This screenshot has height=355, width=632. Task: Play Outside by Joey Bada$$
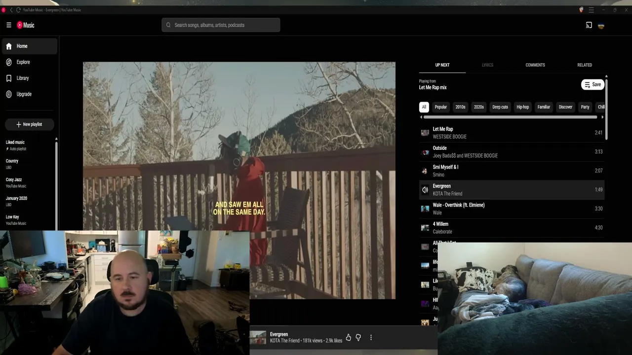click(512, 152)
